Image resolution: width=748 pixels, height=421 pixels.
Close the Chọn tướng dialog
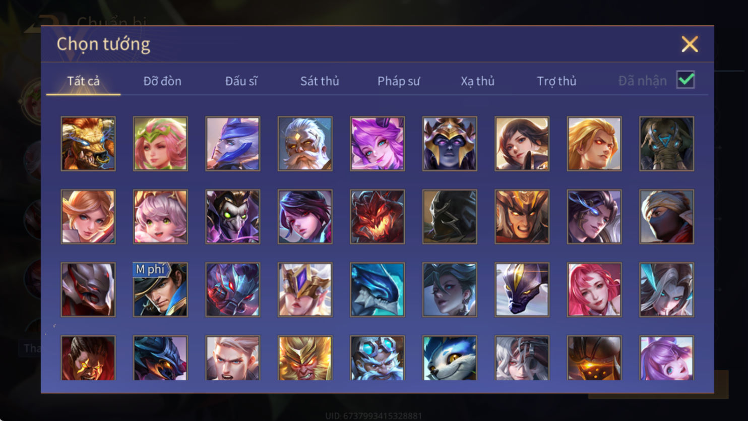(690, 44)
